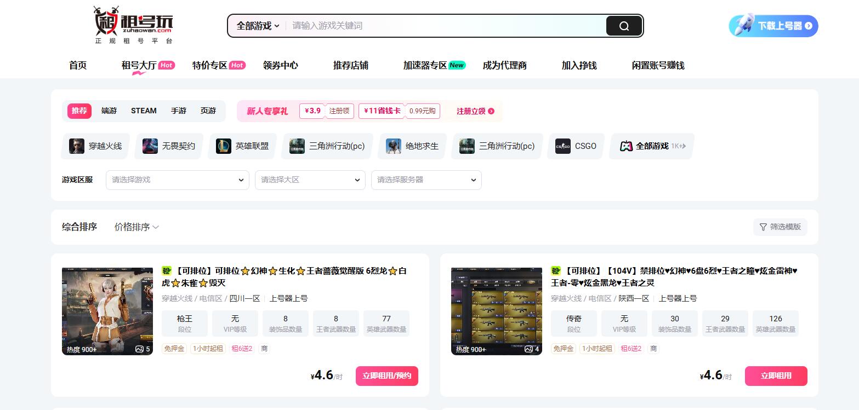Click the CSGO game icon

coord(563,146)
